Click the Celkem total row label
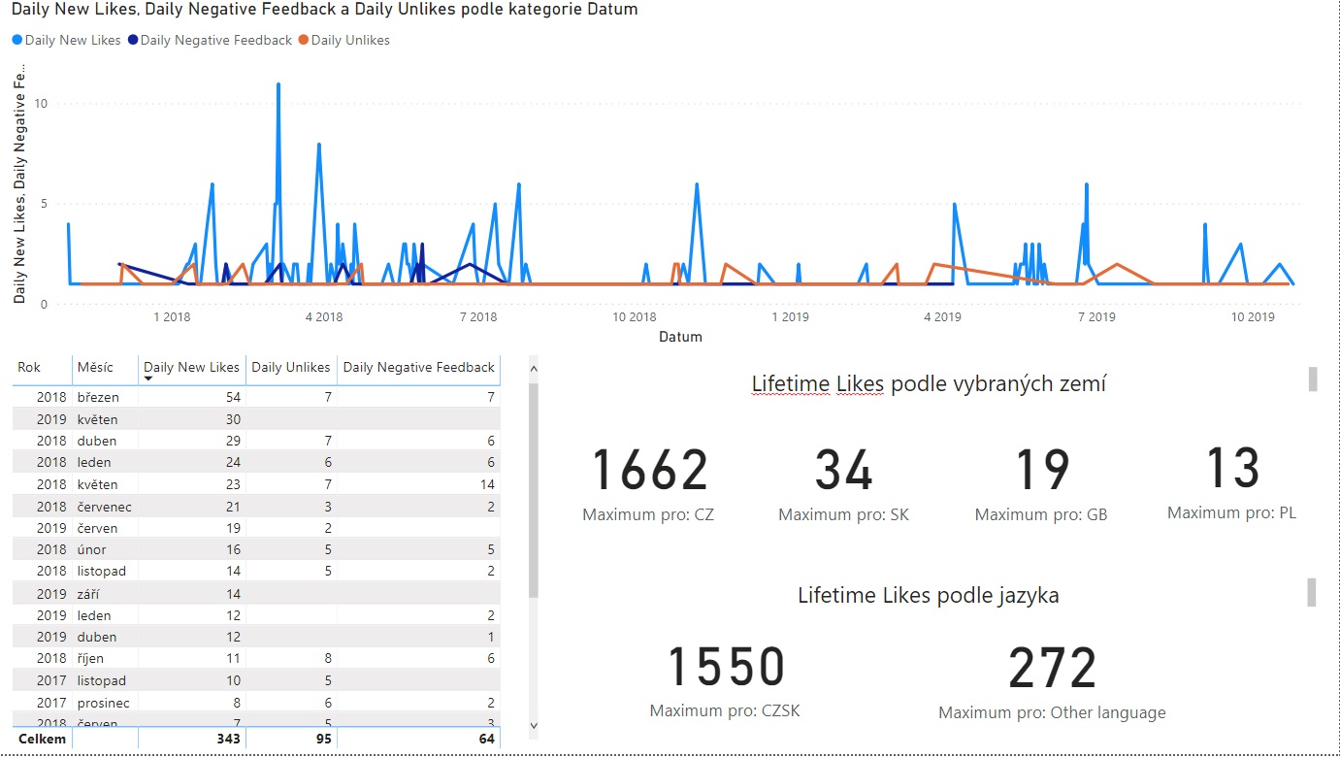 pyautogui.click(x=42, y=740)
